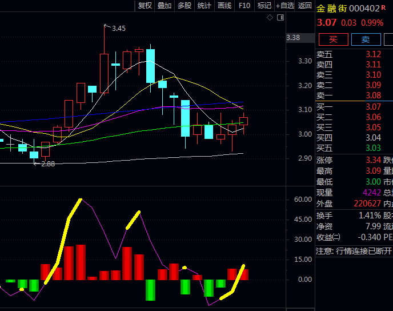The height and width of the screenshot is (311, 393).
Task: Click the 最低 low value 3.00
Action: [x=373, y=182]
